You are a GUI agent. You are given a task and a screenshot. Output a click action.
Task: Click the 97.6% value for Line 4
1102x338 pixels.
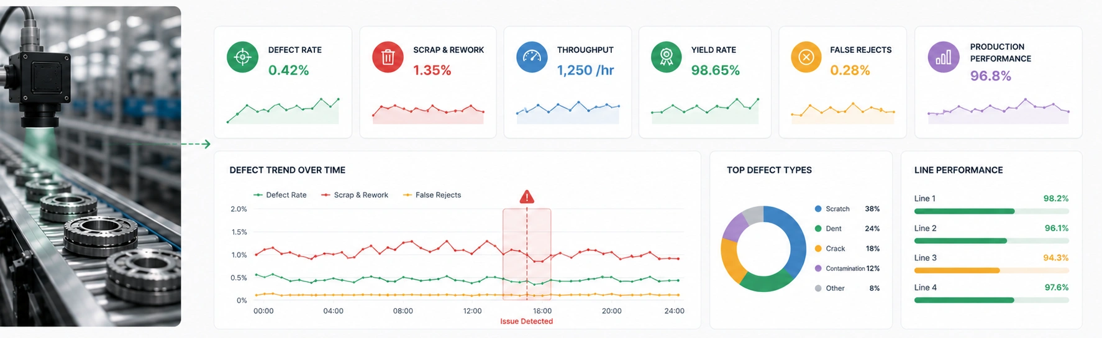point(1057,287)
